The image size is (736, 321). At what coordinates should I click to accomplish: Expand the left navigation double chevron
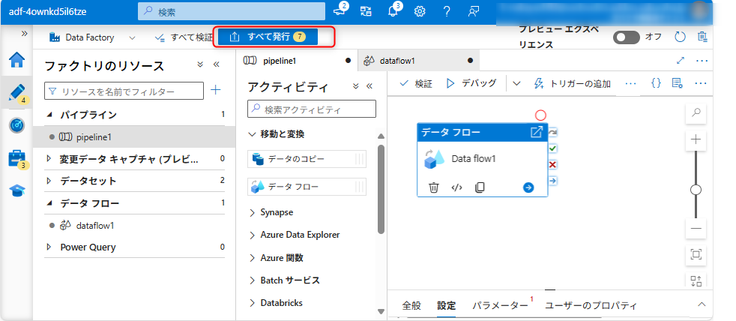pyautogui.click(x=25, y=33)
